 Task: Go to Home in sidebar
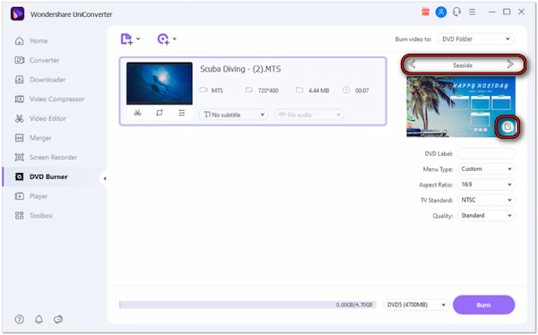(x=31, y=41)
